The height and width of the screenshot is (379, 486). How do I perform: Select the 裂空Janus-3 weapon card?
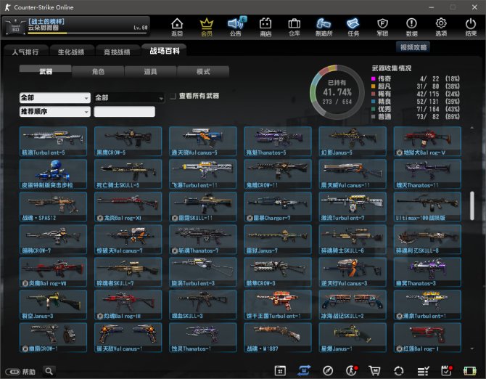[53, 304]
